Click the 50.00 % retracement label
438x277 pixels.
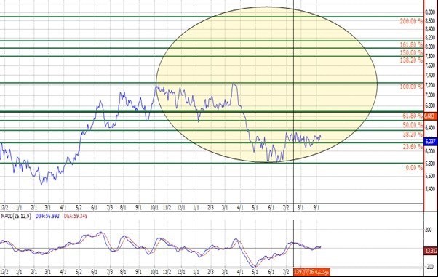pos(413,125)
